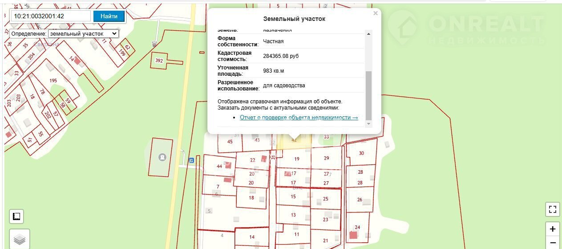Click the ruler measurement tool icon

click(16, 216)
